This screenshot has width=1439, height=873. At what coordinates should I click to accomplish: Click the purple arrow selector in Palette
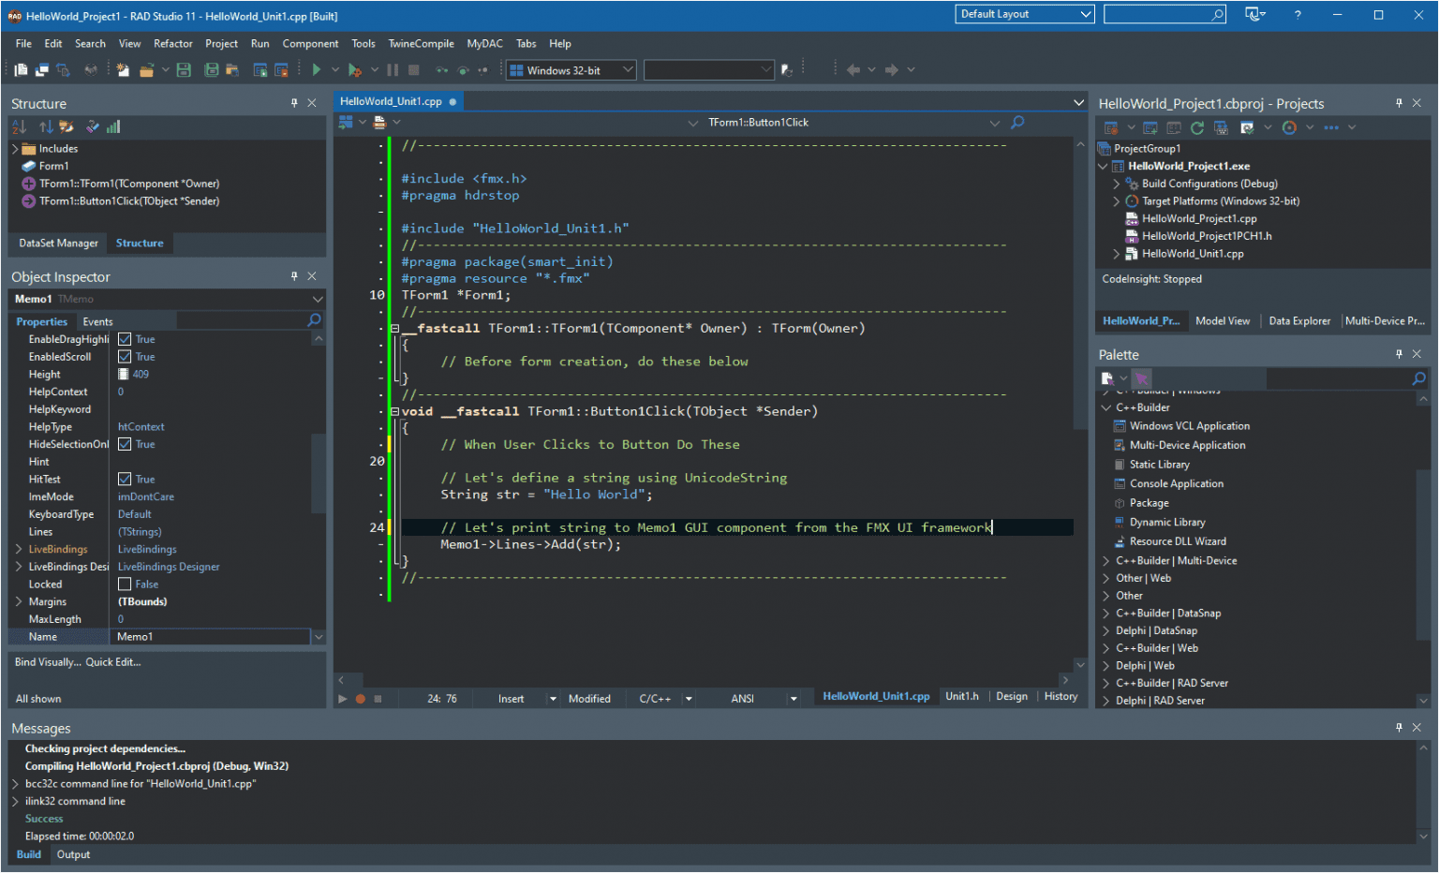click(1141, 378)
